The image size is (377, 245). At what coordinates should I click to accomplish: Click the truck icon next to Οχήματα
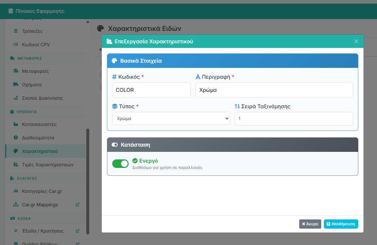click(x=16, y=84)
